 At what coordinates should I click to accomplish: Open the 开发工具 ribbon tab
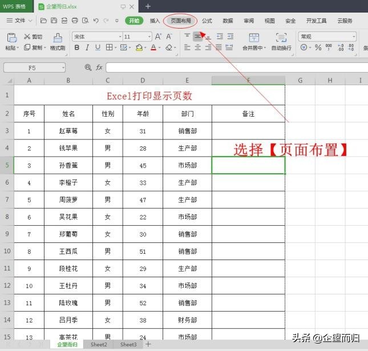pyautogui.click(x=316, y=21)
